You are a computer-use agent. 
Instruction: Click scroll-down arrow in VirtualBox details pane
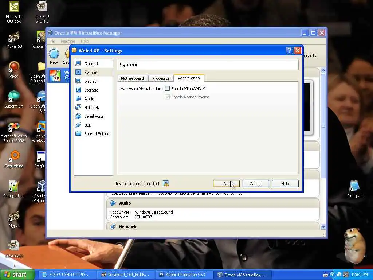click(x=323, y=227)
